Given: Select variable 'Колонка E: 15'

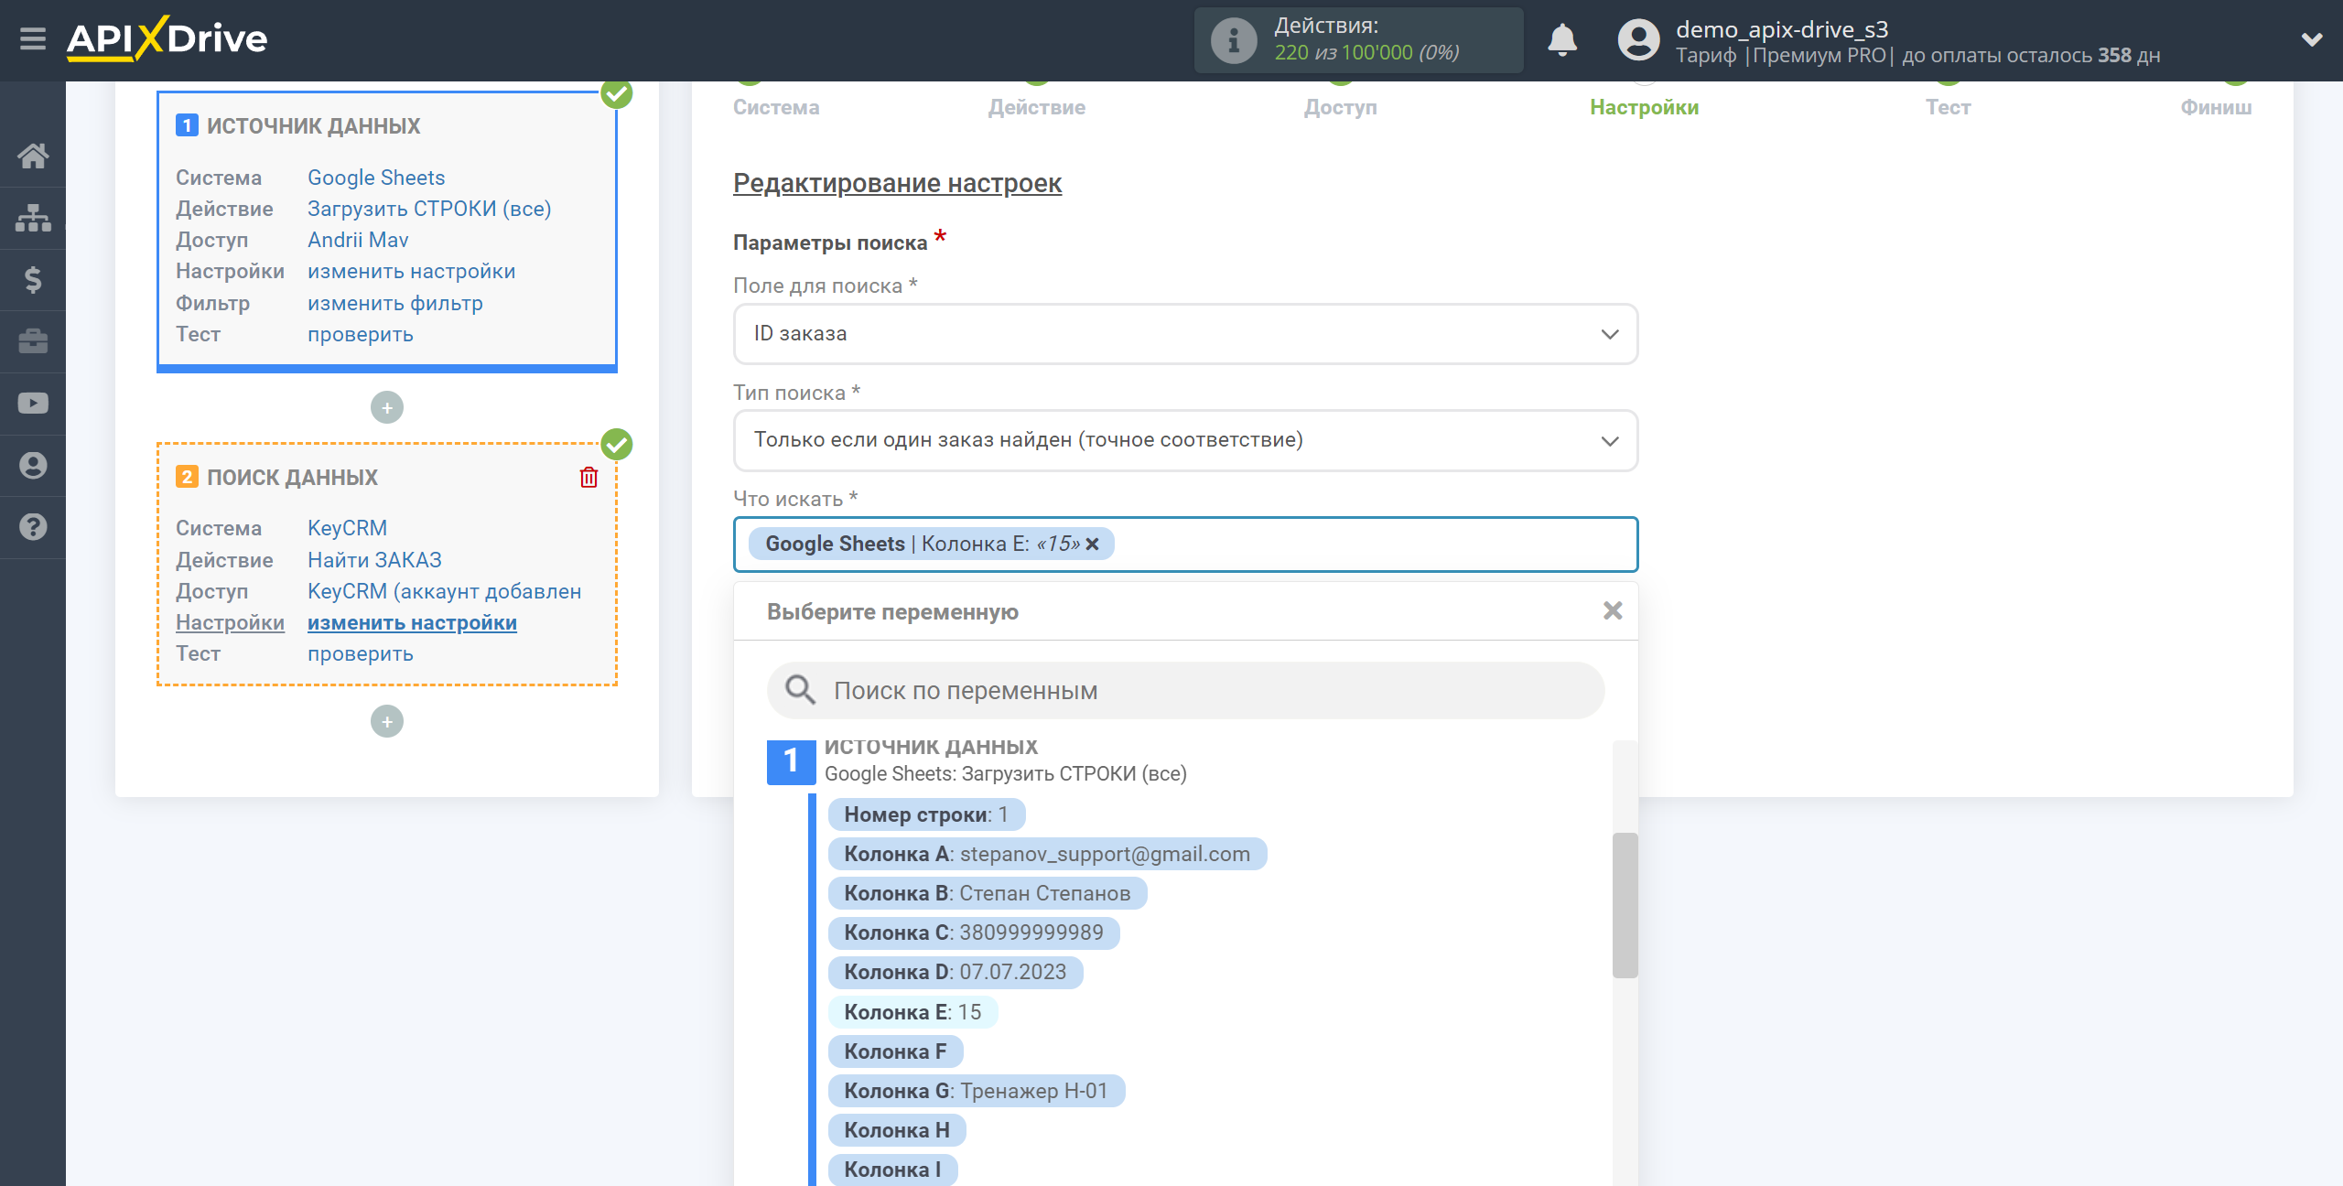Looking at the screenshot, I should [x=912, y=1012].
